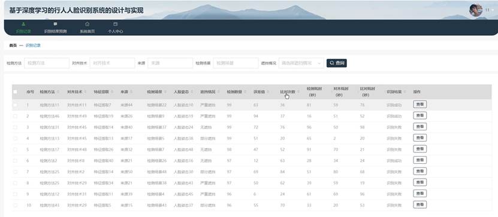Screen dimensions: 498x217
Task: Click 查看 button for row 2
Action: coord(420,115)
